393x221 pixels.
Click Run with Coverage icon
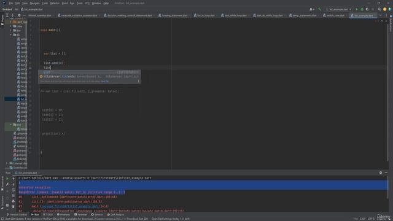[x=367, y=9]
